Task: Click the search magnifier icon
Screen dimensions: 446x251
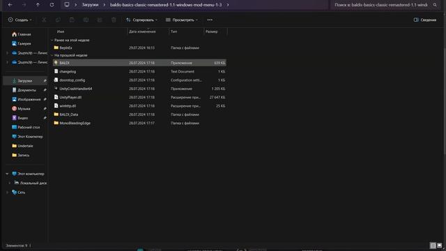Action: [x=435, y=5]
